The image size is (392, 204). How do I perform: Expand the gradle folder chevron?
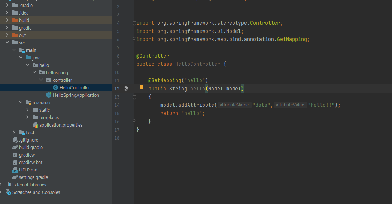(7, 28)
